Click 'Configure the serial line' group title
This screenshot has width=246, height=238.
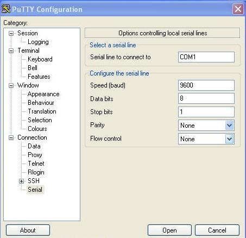coord(119,73)
